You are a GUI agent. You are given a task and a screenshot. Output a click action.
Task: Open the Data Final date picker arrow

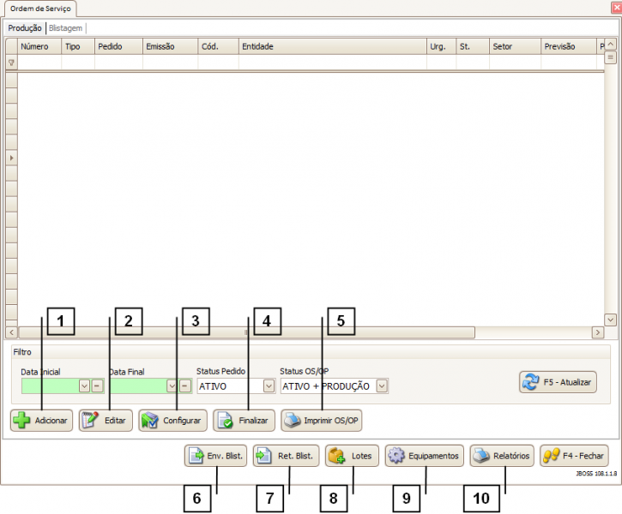[172, 386]
